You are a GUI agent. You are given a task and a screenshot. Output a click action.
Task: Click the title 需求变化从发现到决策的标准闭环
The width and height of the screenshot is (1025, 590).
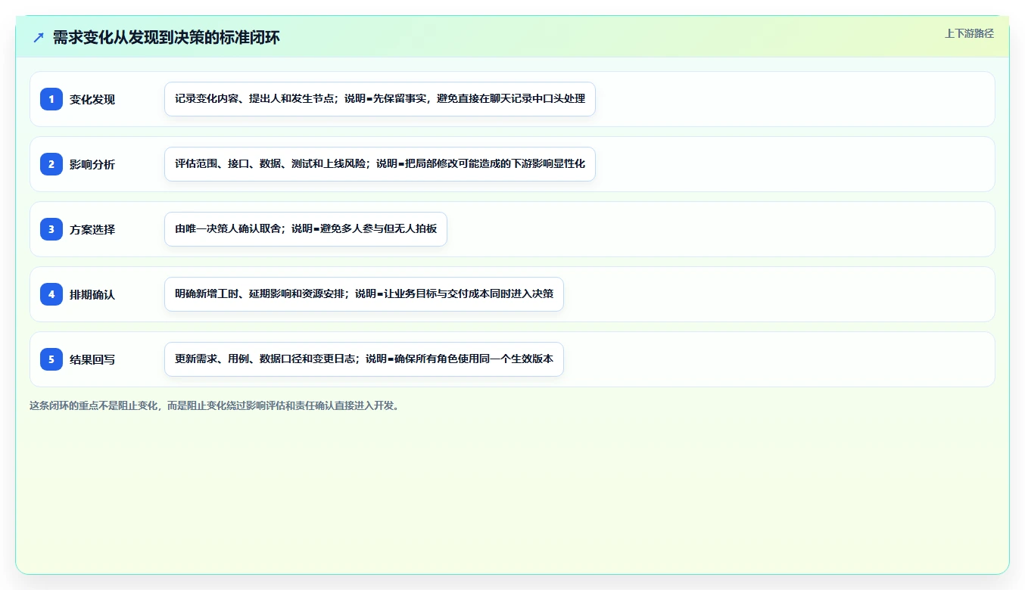point(166,37)
